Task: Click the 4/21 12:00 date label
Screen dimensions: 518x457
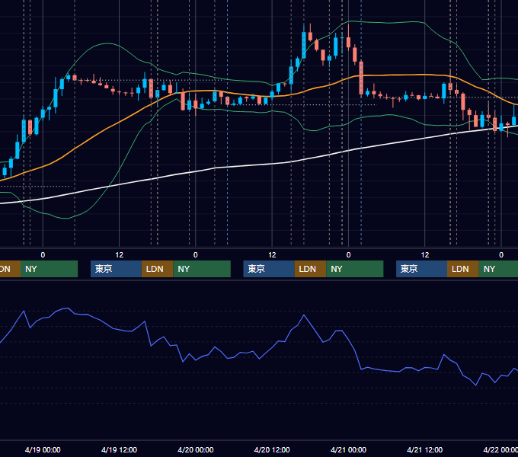Action: click(x=424, y=449)
